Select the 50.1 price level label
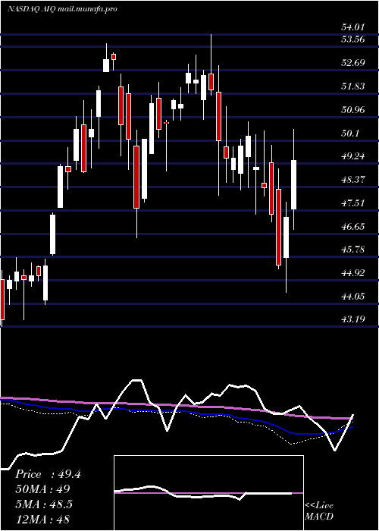The height and width of the screenshot is (531, 379). 350,133
